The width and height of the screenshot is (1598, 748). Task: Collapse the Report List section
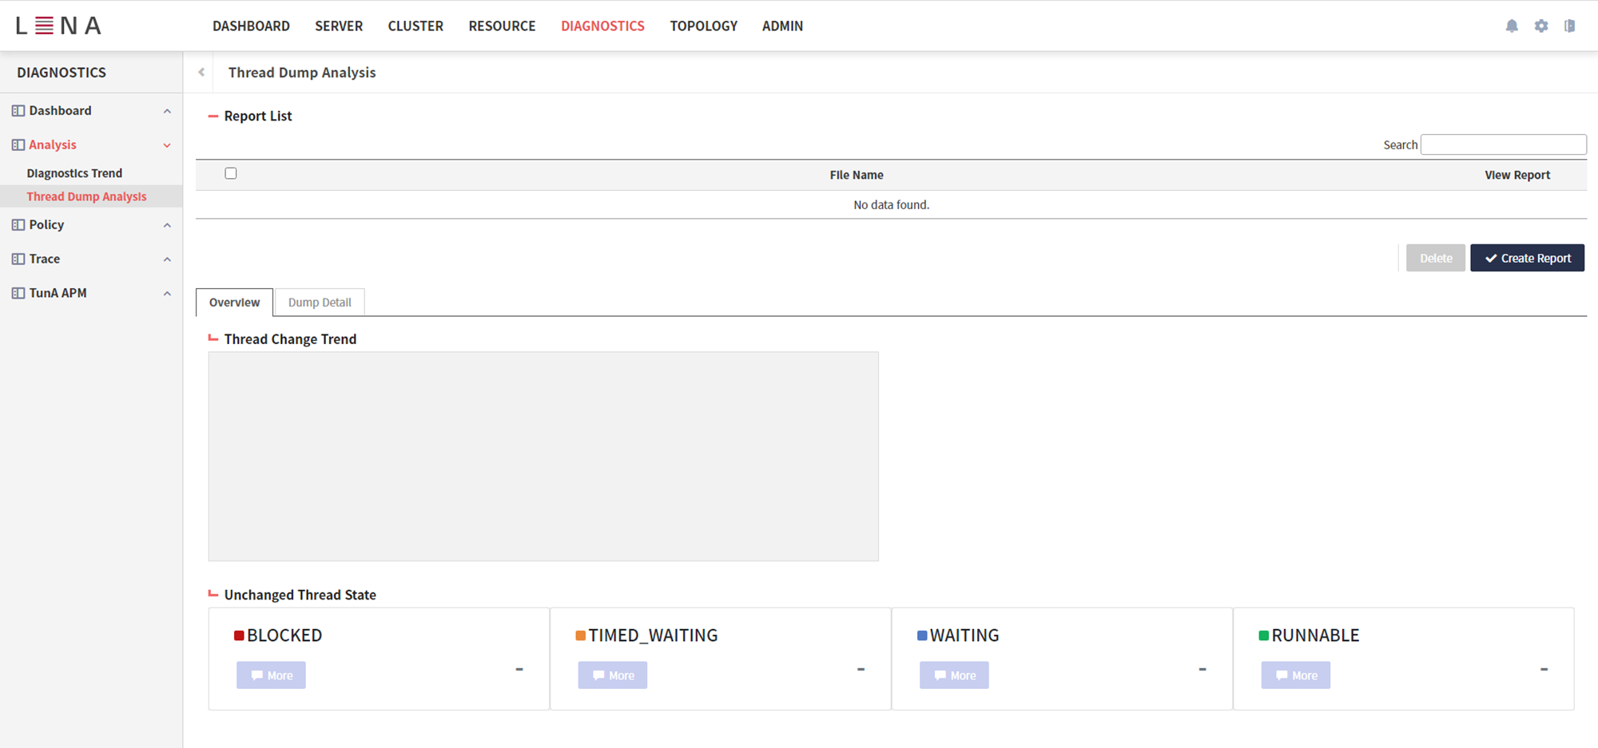coord(213,117)
